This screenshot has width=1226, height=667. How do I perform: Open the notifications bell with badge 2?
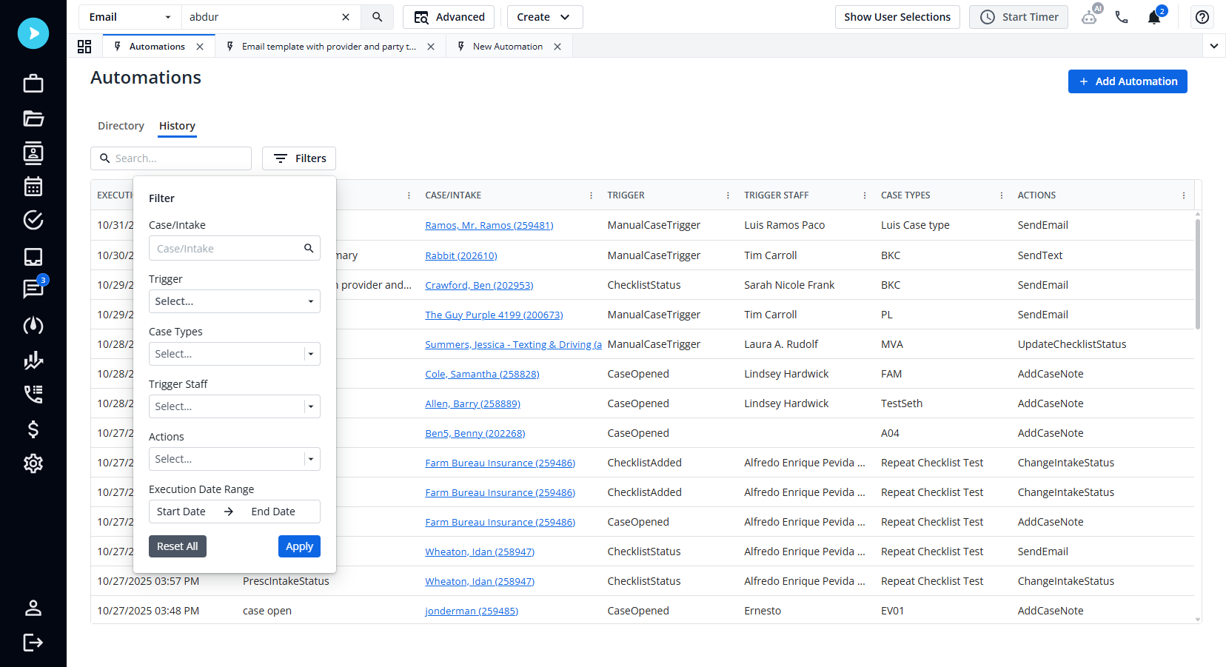[x=1154, y=16]
